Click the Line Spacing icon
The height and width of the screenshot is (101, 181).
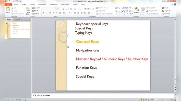point(93,9)
